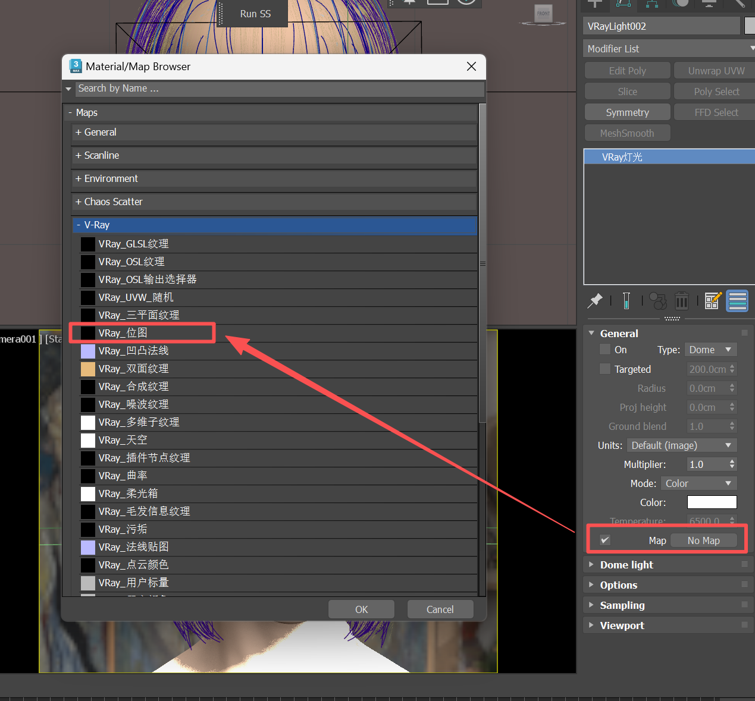Select the VRay_双面纹理 swatch icon
755x701 pixels.
point(88,369)
